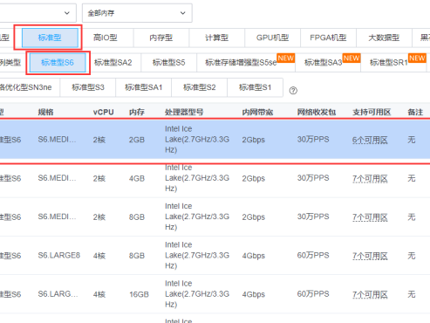Select 标准型SA3 with NEW badge
The image size is (430, 323).
[x=328, y=63]
